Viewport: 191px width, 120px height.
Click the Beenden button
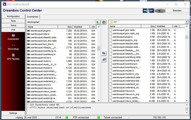click(x=177, y=11)
